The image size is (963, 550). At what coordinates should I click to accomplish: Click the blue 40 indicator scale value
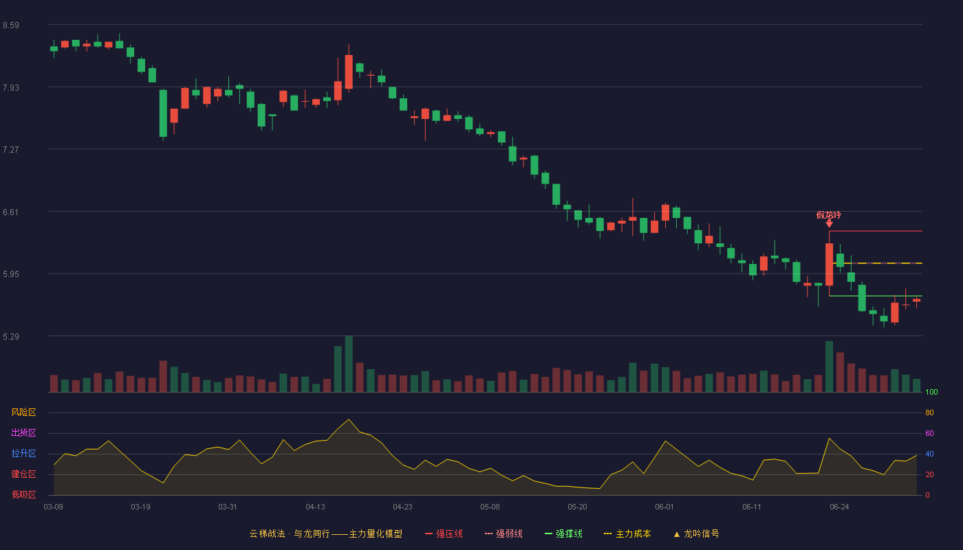pyautogui.click(x=929, y=454)
